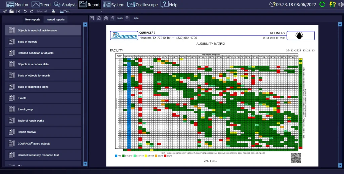Viewport: 344px width, 174px height.
Task: Click the save report icon
Action: (92, 18)
